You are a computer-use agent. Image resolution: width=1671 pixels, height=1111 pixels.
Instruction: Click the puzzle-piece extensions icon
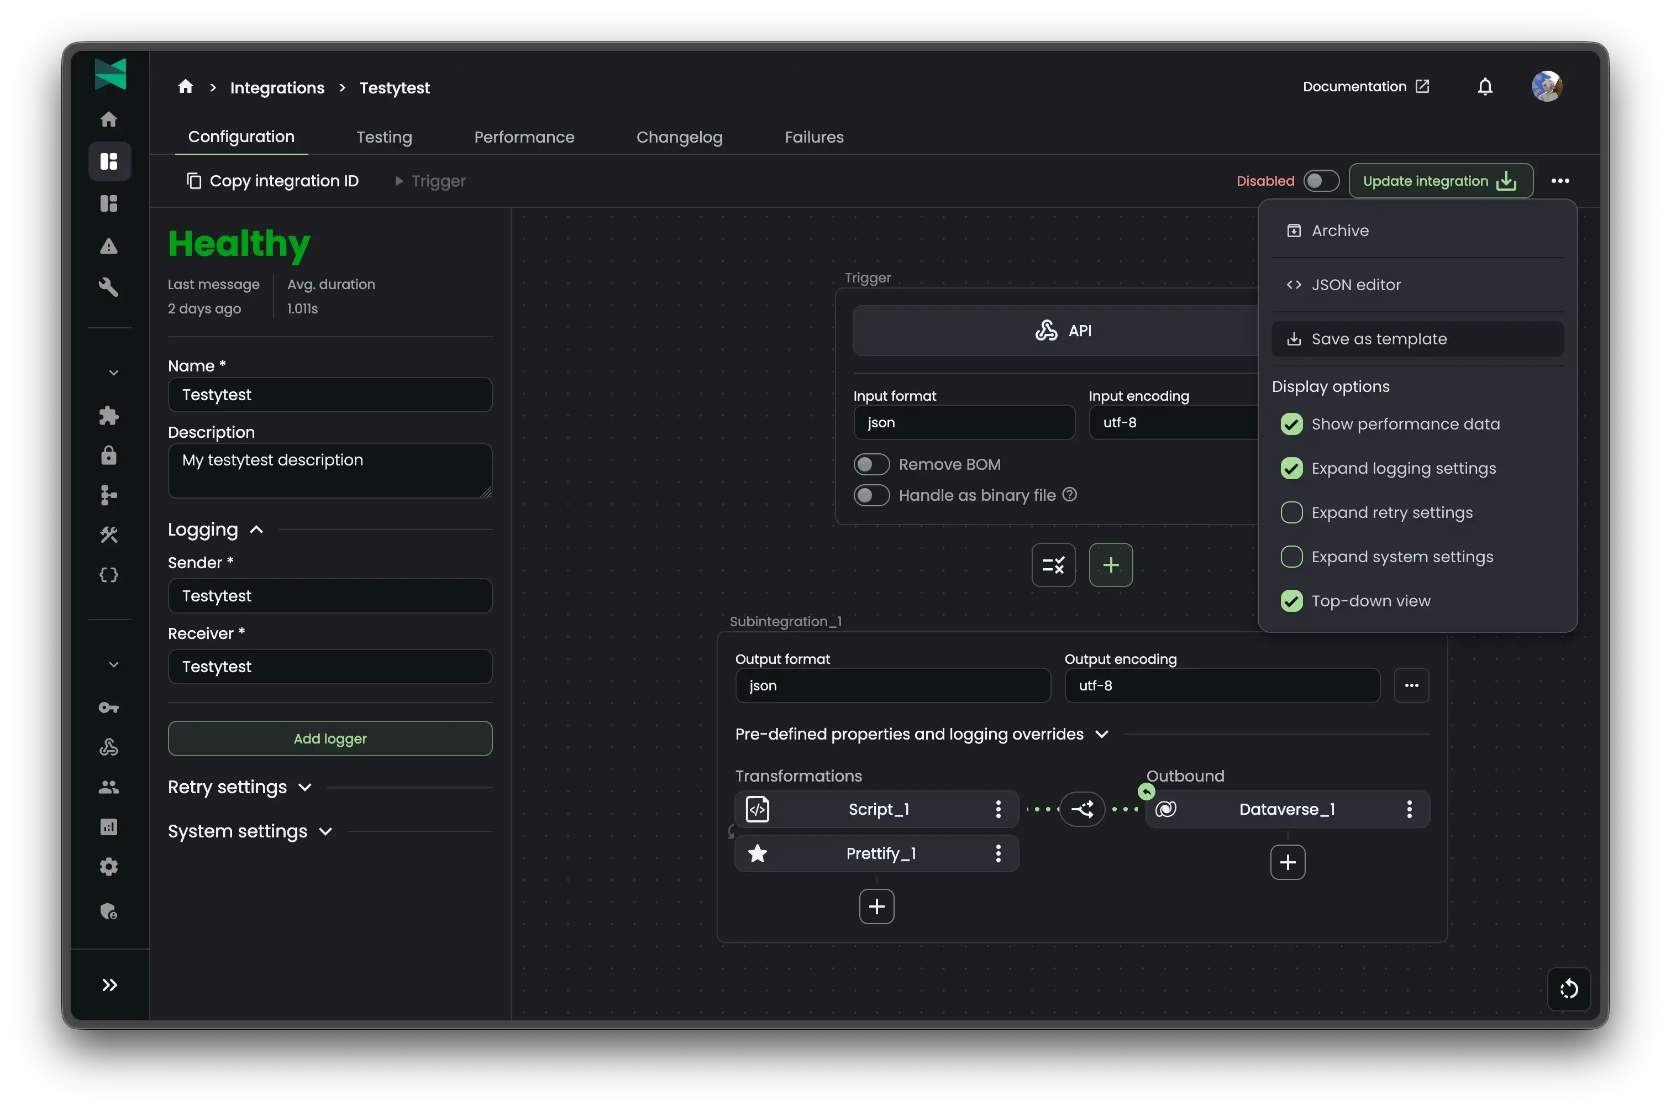[110, 415]
